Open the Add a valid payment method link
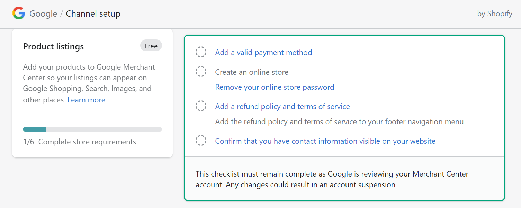Viewport: 521px width, 208px height. [263, 52]
